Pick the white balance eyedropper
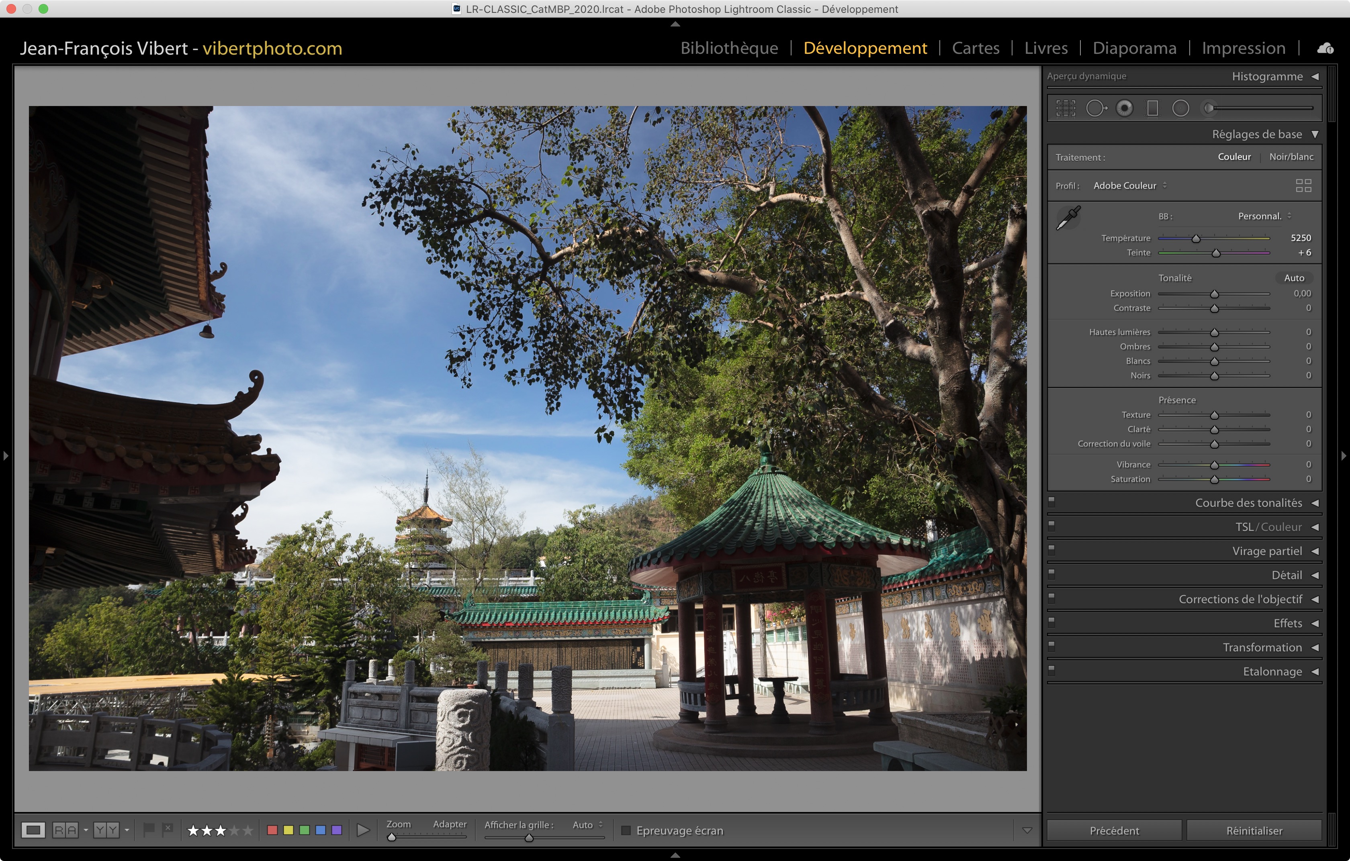1350x861 pixels. click(1068, 218)
